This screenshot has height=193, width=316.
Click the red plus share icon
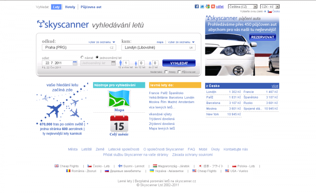click(213, 7)
